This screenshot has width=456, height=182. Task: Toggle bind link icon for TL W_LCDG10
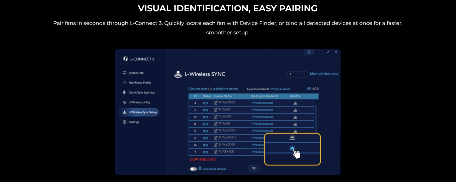205,138
